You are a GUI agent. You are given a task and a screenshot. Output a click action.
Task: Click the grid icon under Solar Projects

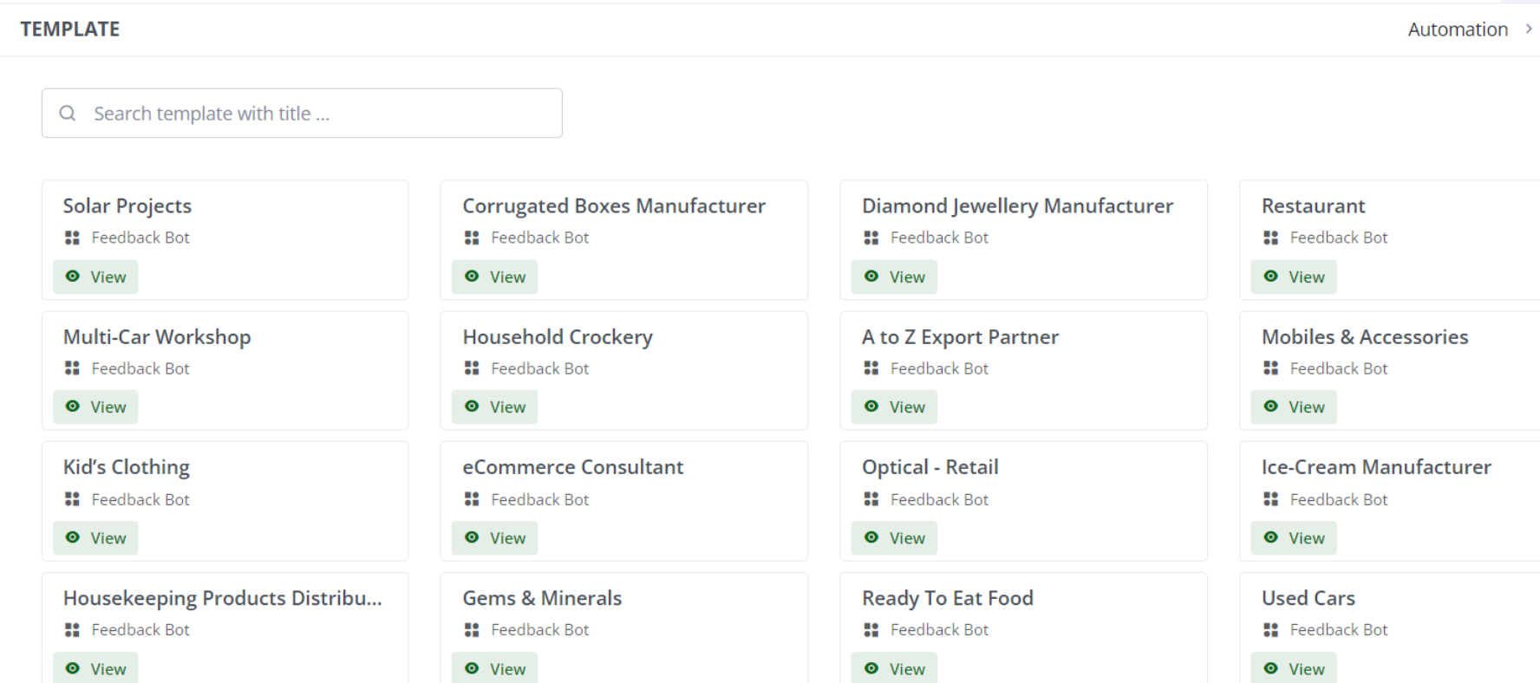coord(72,237)
